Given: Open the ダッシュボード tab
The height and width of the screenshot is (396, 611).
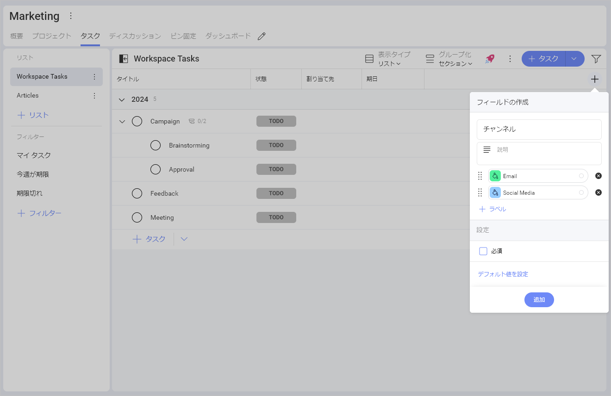Looking at the screenshot, I should [228, 36].
